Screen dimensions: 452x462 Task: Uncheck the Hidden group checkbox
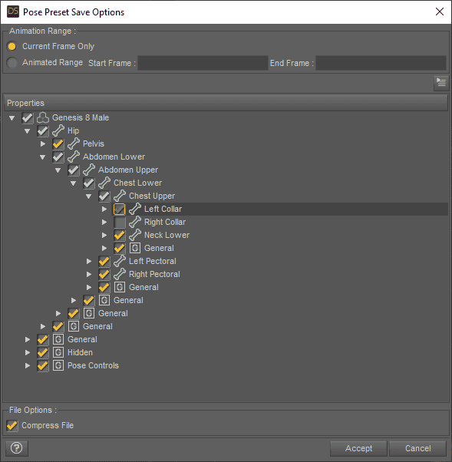[43, 353]
